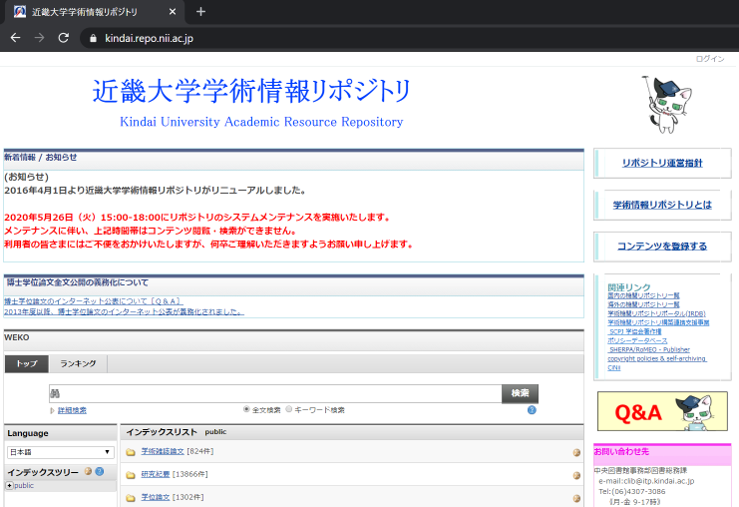This screenshot has width=739, height=507.
Task: Go forward in browser history
Action: coord(40,38)
